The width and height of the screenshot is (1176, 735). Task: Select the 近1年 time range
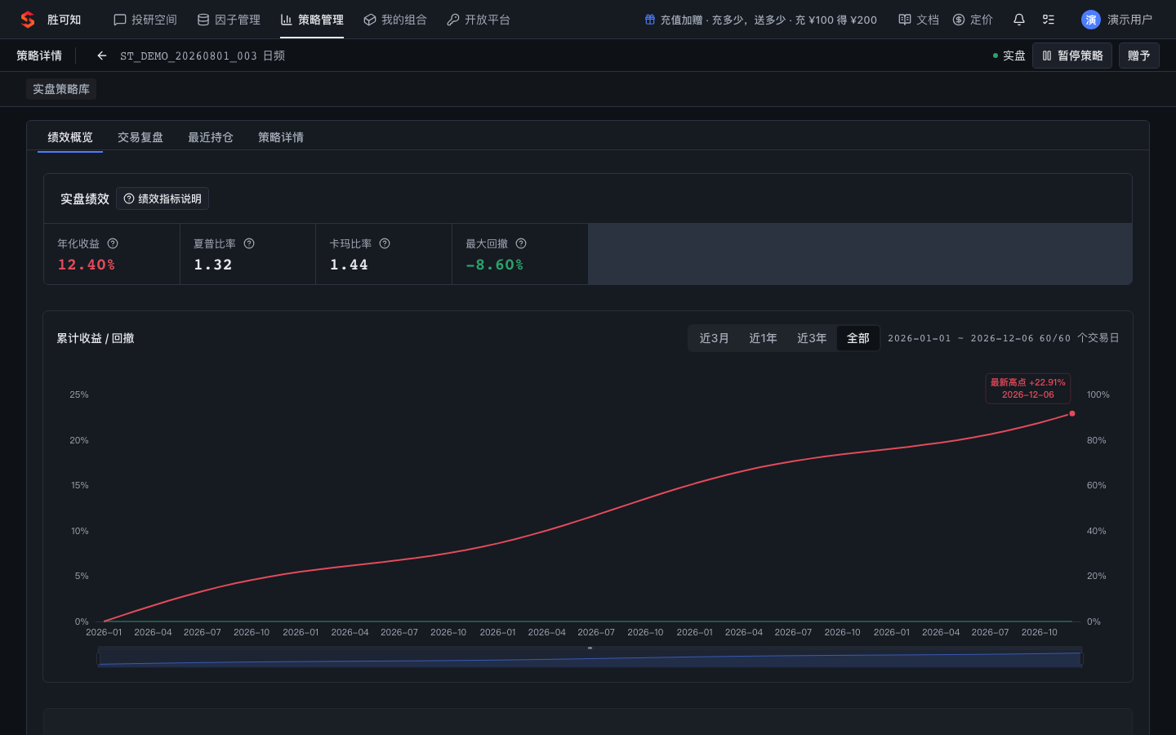click(763, 338)
